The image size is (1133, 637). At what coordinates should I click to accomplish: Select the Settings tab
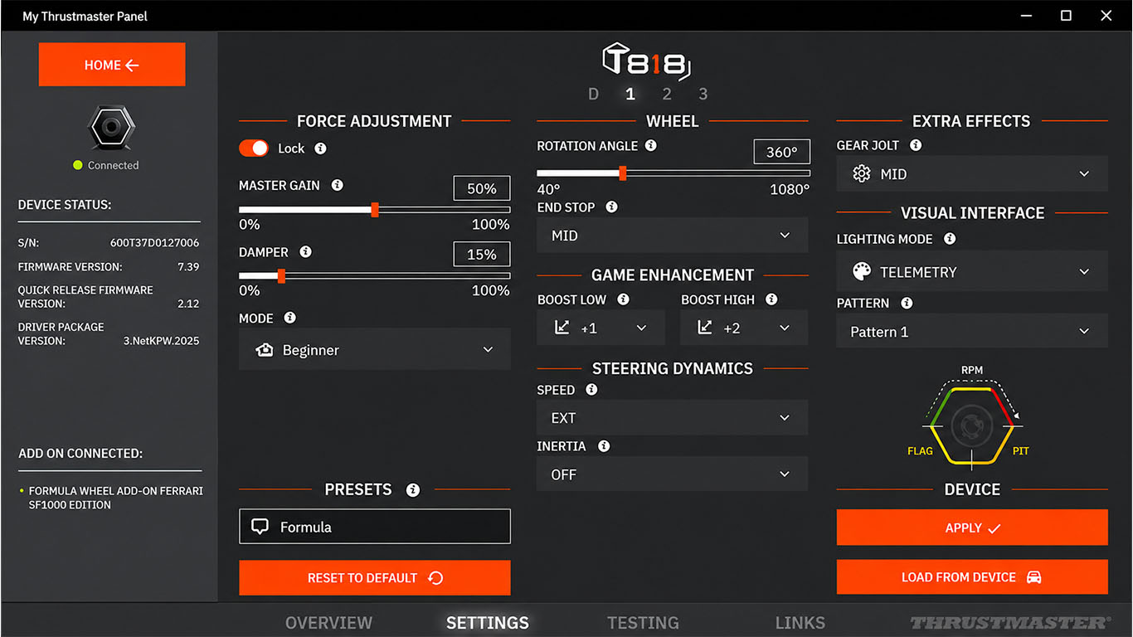488,623
